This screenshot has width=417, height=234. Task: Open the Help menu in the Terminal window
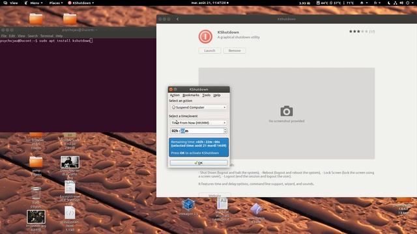(59, 36)
